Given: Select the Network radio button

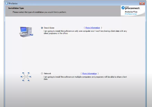Looking at the screenshot, I should pos(42,74).
